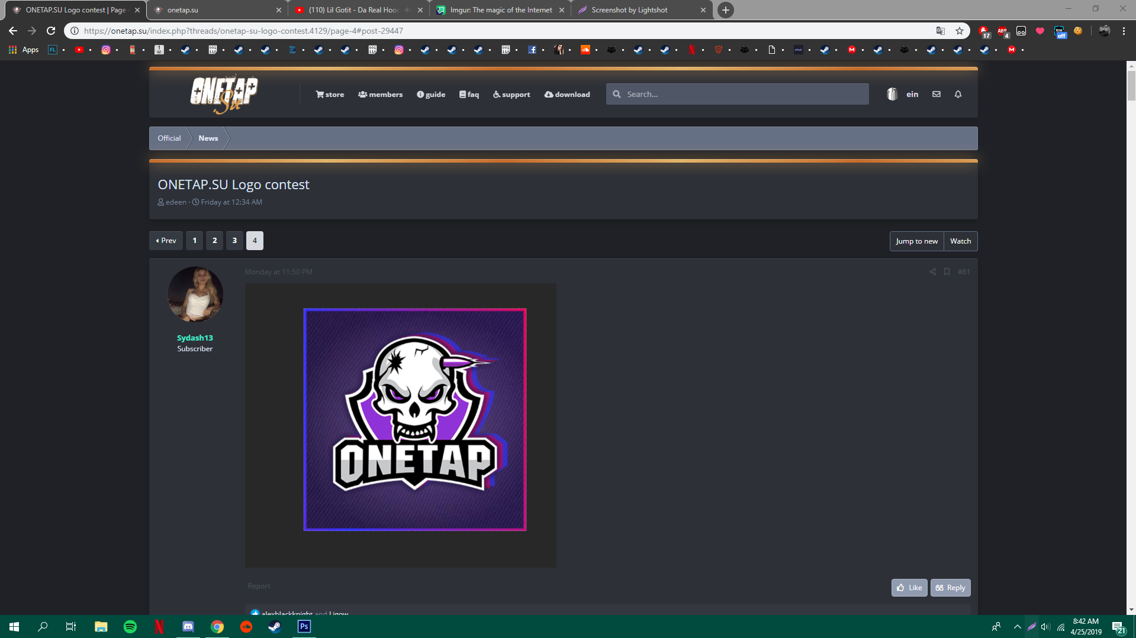1136x638 pixels.
Task: Like the logo post
Action: pyautogui.click(x=909, y=588)
